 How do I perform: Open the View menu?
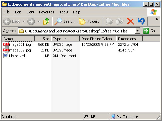pos(30,12)
